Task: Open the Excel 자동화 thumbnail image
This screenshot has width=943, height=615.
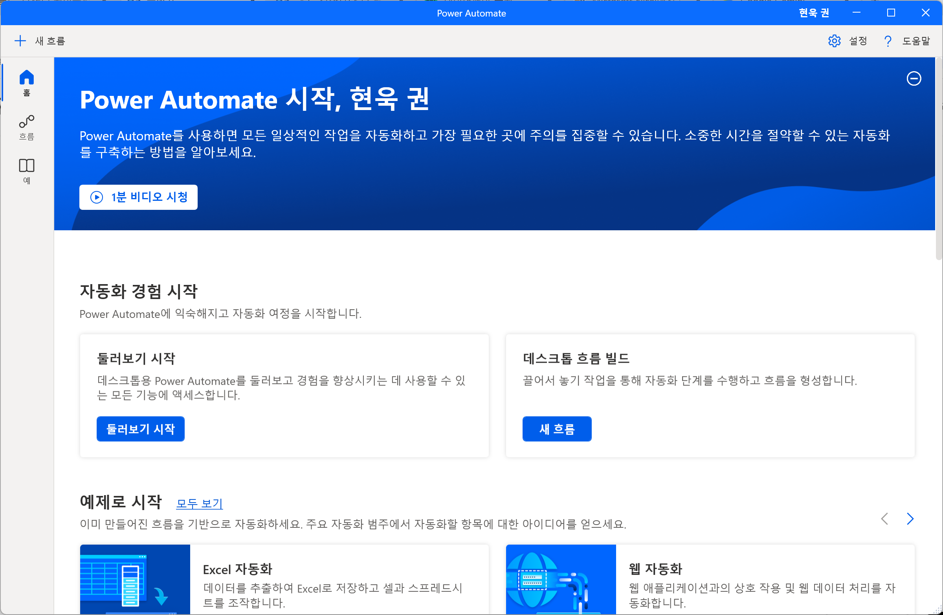Action: click(135, 579)
